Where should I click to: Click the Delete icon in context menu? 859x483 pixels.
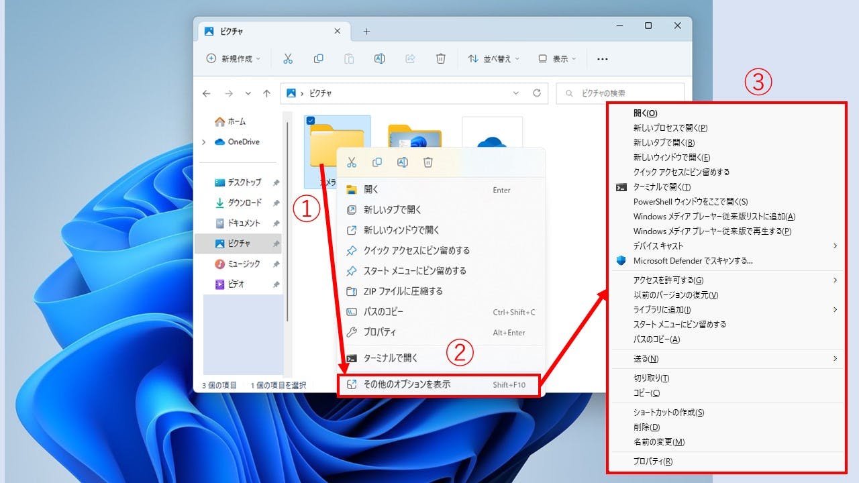click(428, 162)
